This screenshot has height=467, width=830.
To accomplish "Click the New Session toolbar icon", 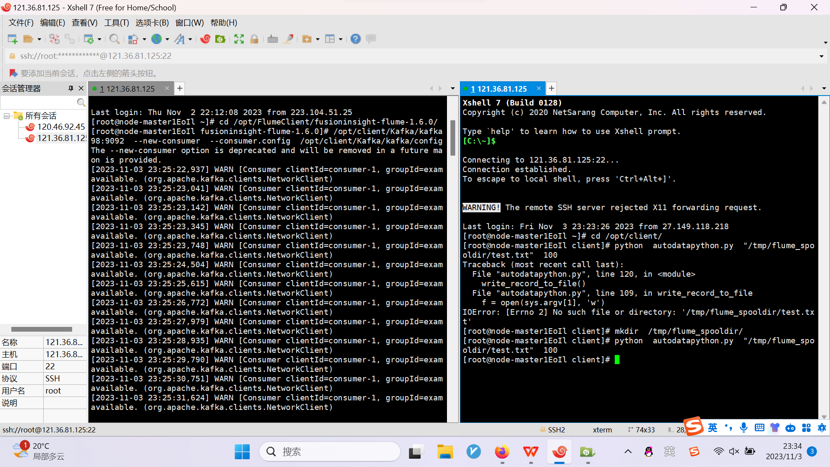I will (13, 39).
